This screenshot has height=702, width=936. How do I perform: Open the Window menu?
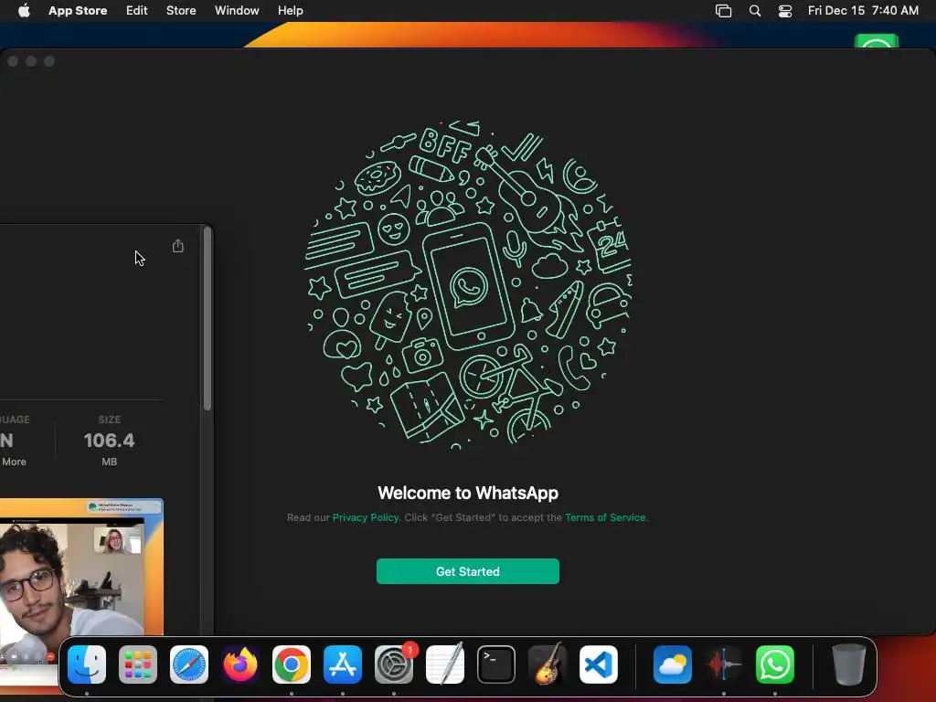click(237, 10)
